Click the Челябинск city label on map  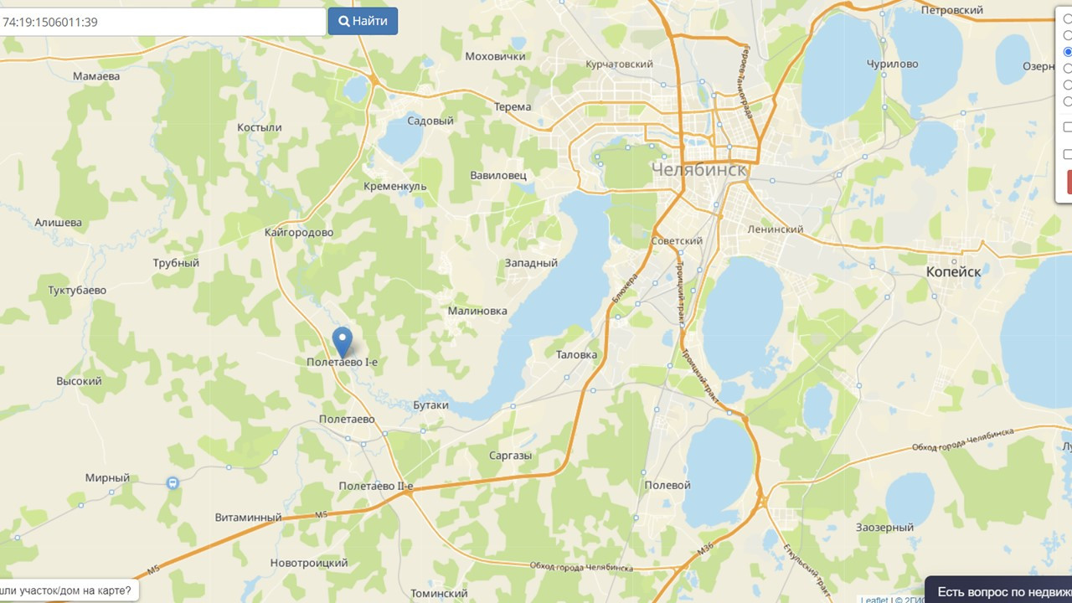[x=698, y=170]
